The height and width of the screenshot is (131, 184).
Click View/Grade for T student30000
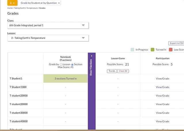click(x=162, y=113)
